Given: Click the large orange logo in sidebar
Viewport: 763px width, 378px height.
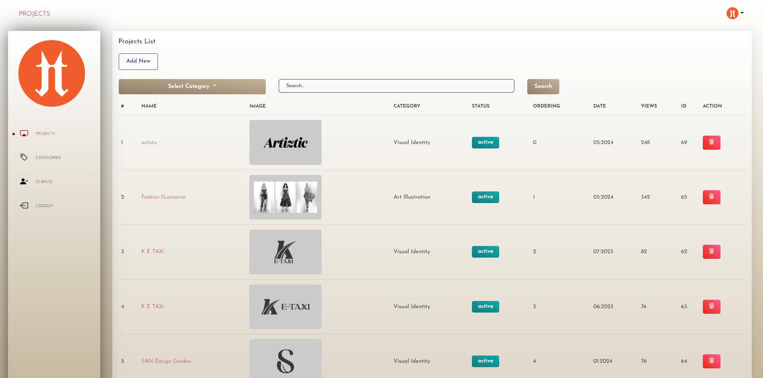Looking at the screenshot, I should 52,73.
